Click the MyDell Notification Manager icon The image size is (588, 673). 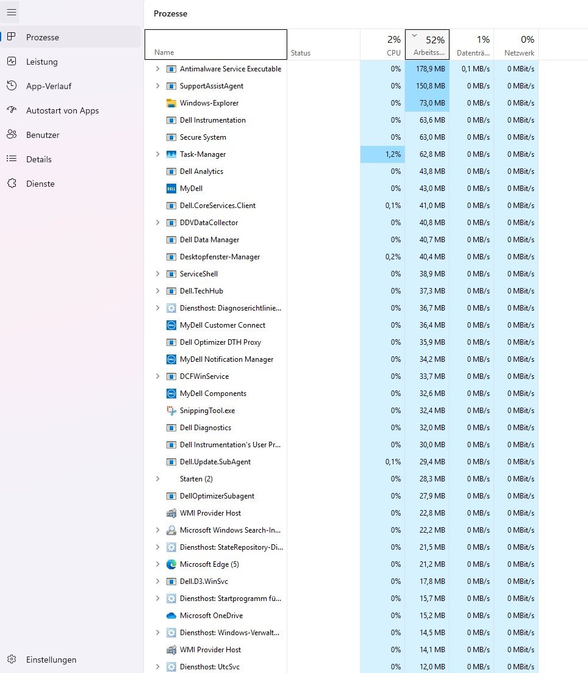coord(171,359)
